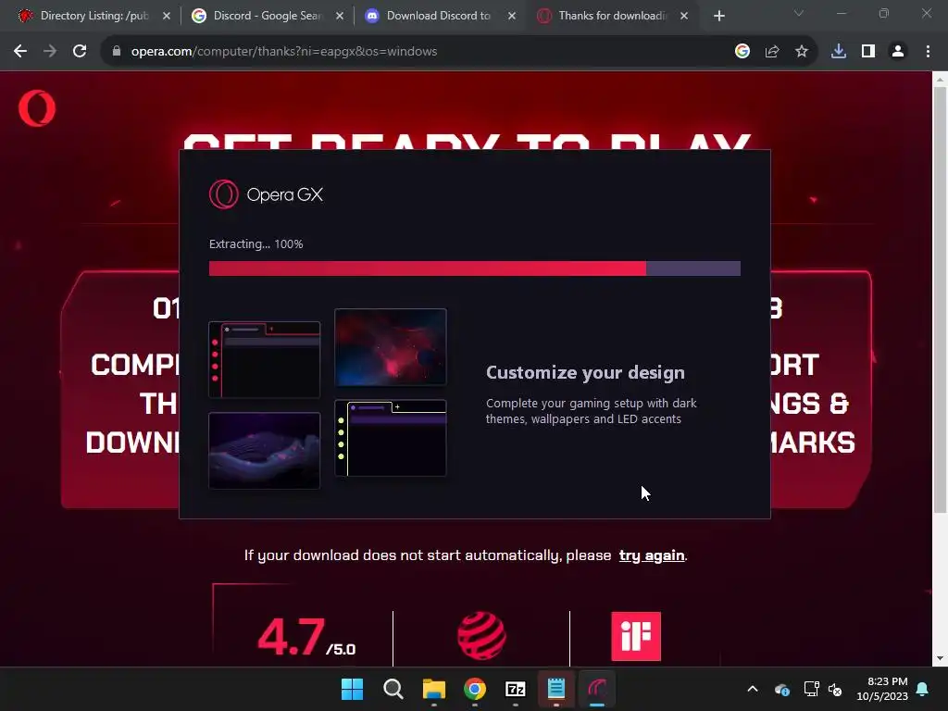The height and width of the screenshot is (711, 948).
Task: Open the side panel icon
Action: 868,52
